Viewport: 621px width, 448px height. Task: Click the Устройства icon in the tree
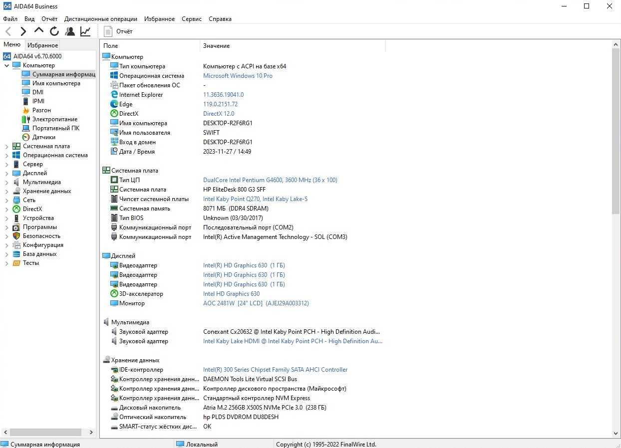[x=16, y=218]
